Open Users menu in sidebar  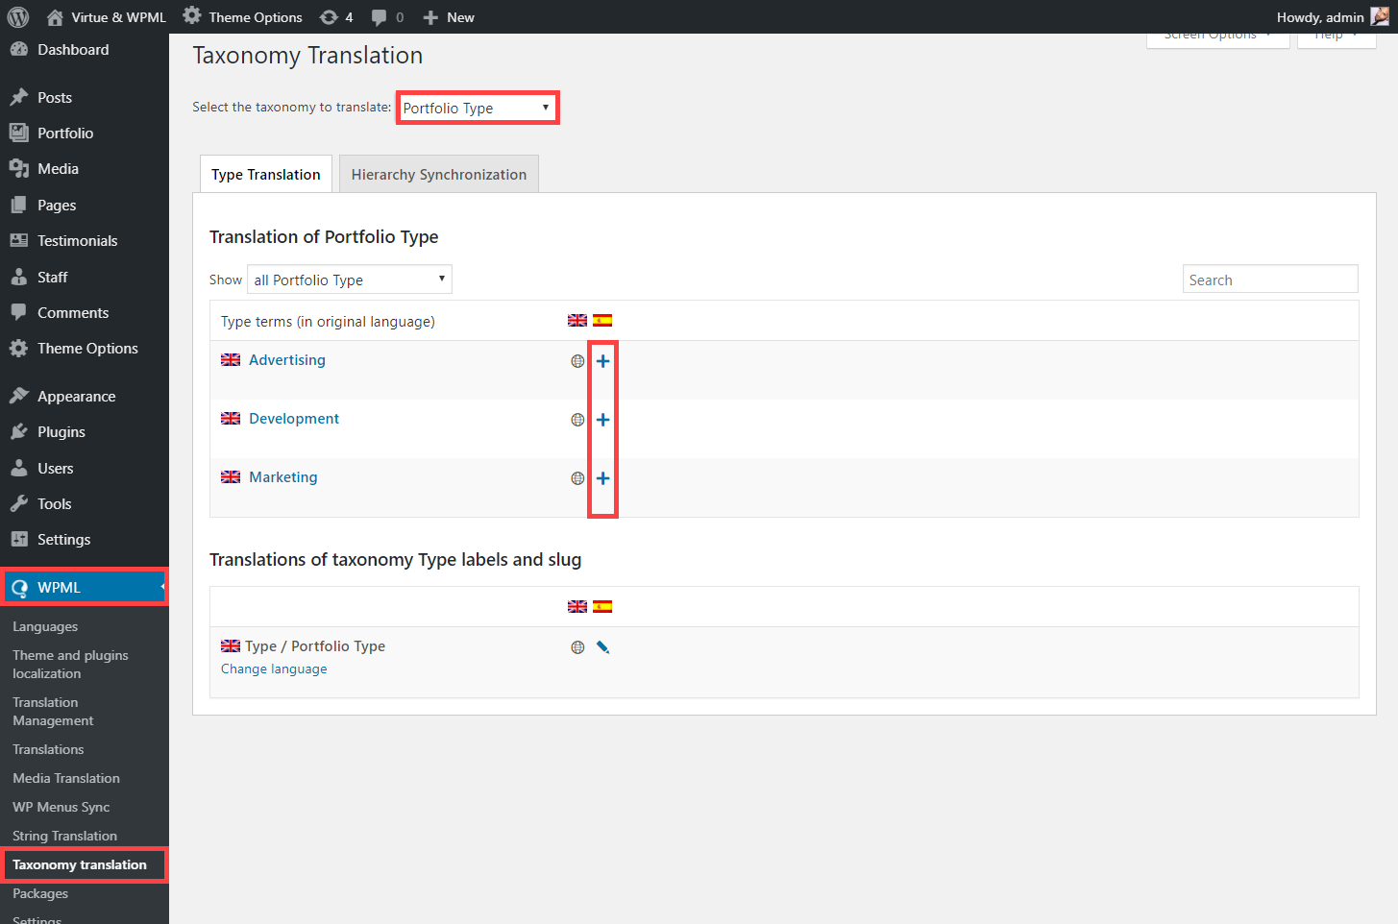[x=85, y=468]
